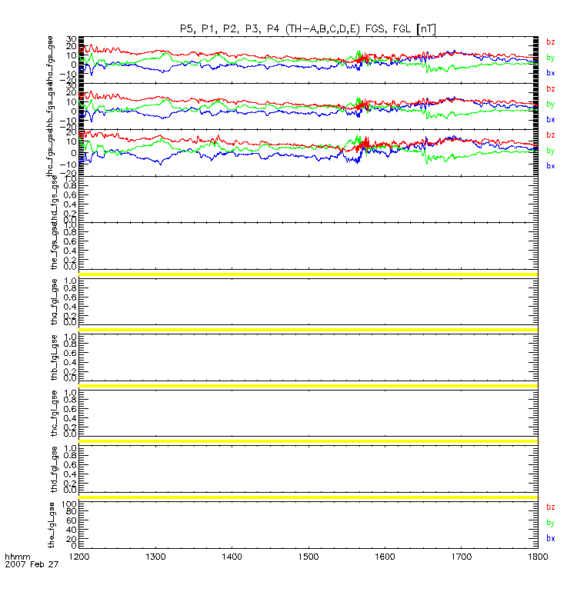Click the 1400 time axis label
The height and width of the screenshot is (615, 577).
point(232,557)
